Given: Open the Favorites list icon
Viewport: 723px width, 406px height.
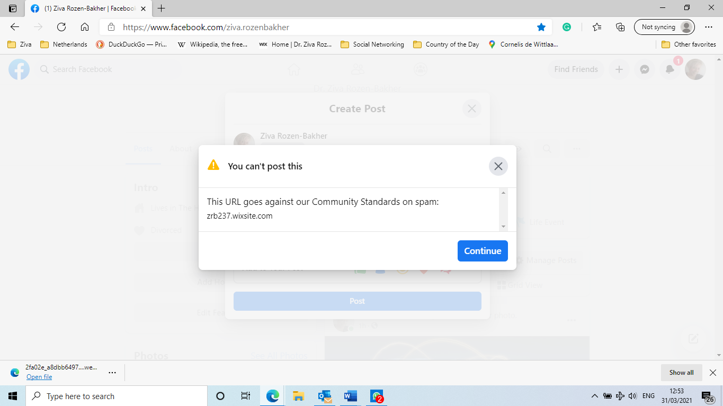Looking at the screenshot, I should click(597, 27).
